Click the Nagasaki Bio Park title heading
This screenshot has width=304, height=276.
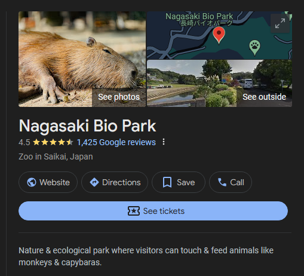click(87, 126)
